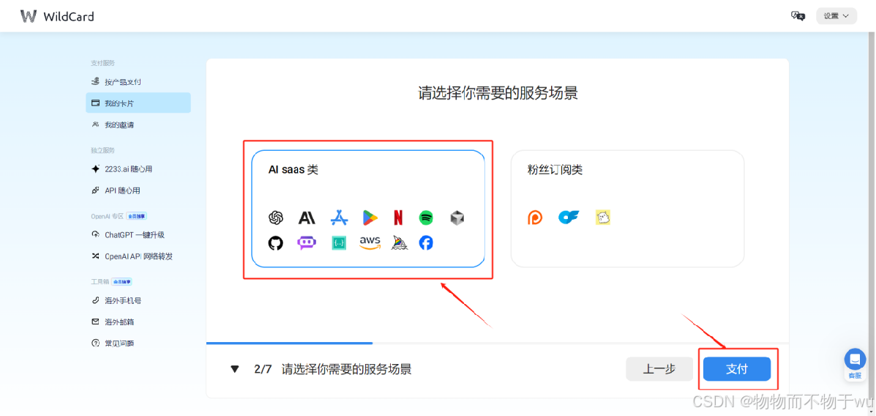The height and width of the screenshot is (416, 876).
Task: Click the OnlyFans icon
Action: (569, 217)
